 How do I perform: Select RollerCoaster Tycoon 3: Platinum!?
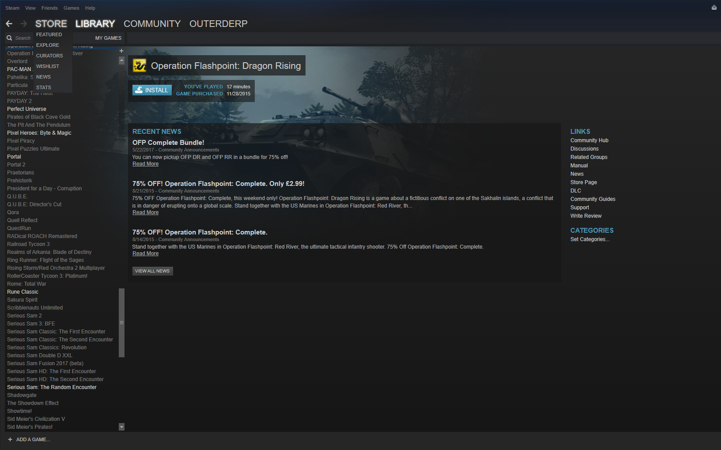(47, 276)
